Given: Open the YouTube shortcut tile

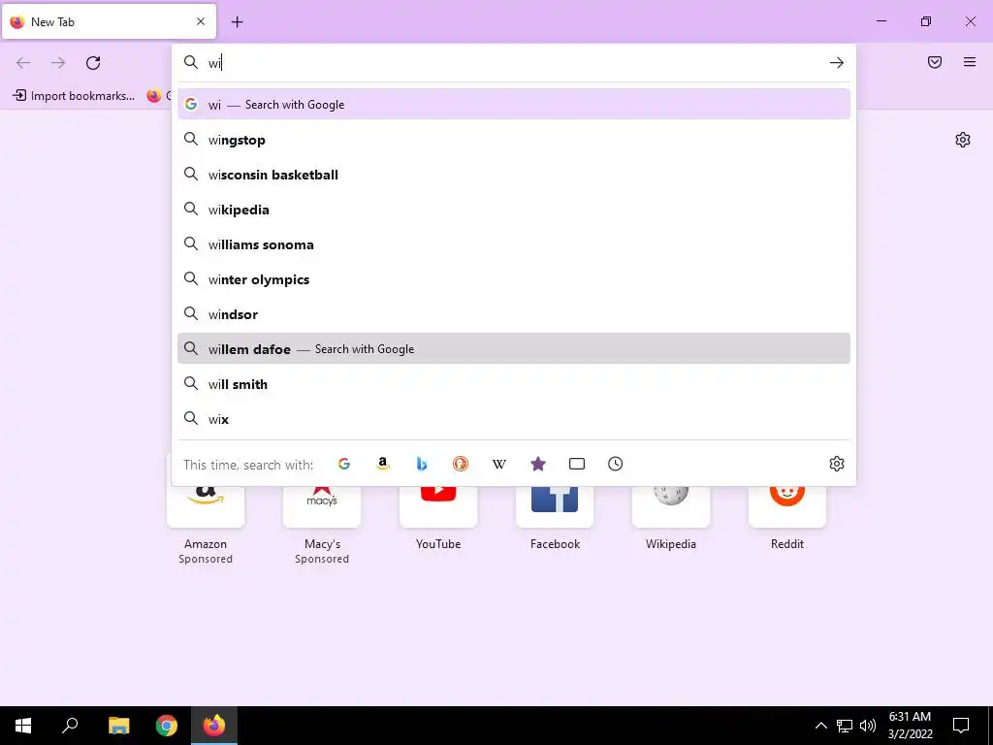Looking at the screenshot, I should tap(438, 518).
